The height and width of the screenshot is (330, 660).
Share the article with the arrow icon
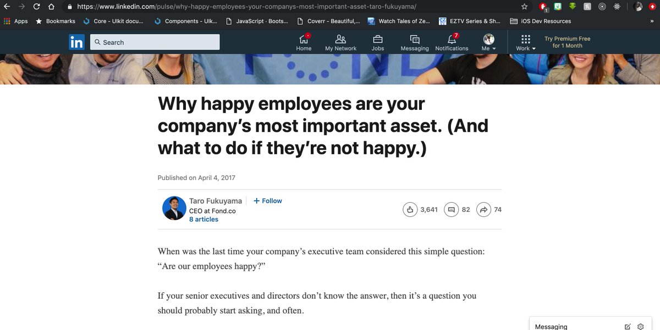pyautogui.click(x=483, y=209)
